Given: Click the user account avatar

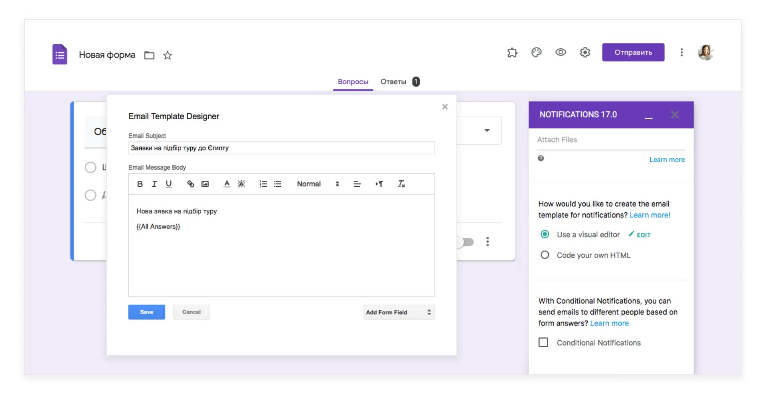Looking at the screenshot, I should [706, 52].
